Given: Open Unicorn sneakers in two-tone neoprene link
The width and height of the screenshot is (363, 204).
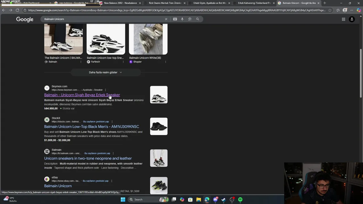Looking at the screenshot, I should click(x=88, y=158).
